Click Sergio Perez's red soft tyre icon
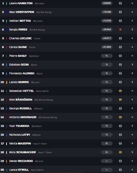The width and height of the screenshot is (137, 173). pos(120,30)
